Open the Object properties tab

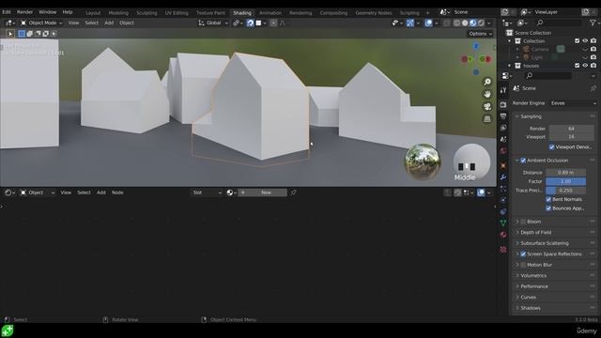point(503,165)
